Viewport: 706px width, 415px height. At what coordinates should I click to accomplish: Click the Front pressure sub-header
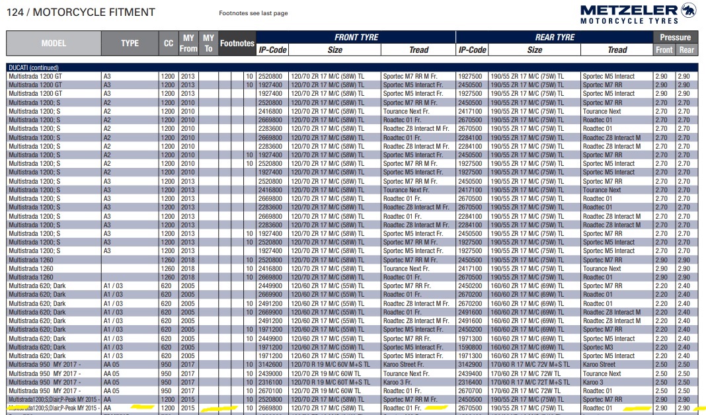[664, 50]
